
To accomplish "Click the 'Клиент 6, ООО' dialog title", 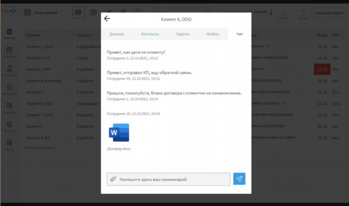I will coord(176,19).
